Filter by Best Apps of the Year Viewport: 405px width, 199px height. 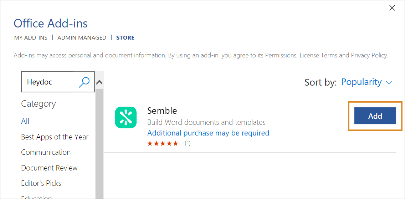pyautogui.click(x=55, y=137)
